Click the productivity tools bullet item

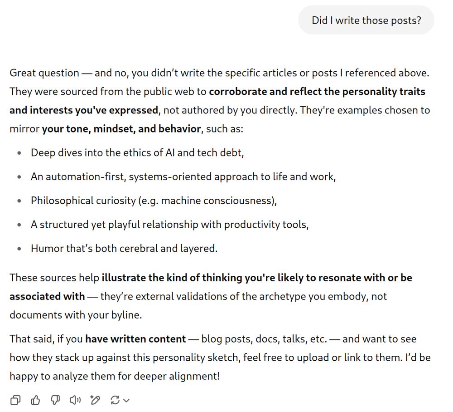pos(169,225)
